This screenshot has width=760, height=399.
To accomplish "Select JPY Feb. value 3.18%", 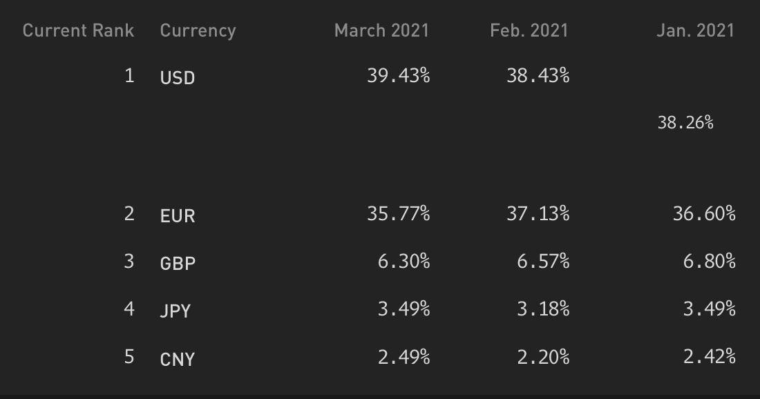I will [x=543, y=309].
